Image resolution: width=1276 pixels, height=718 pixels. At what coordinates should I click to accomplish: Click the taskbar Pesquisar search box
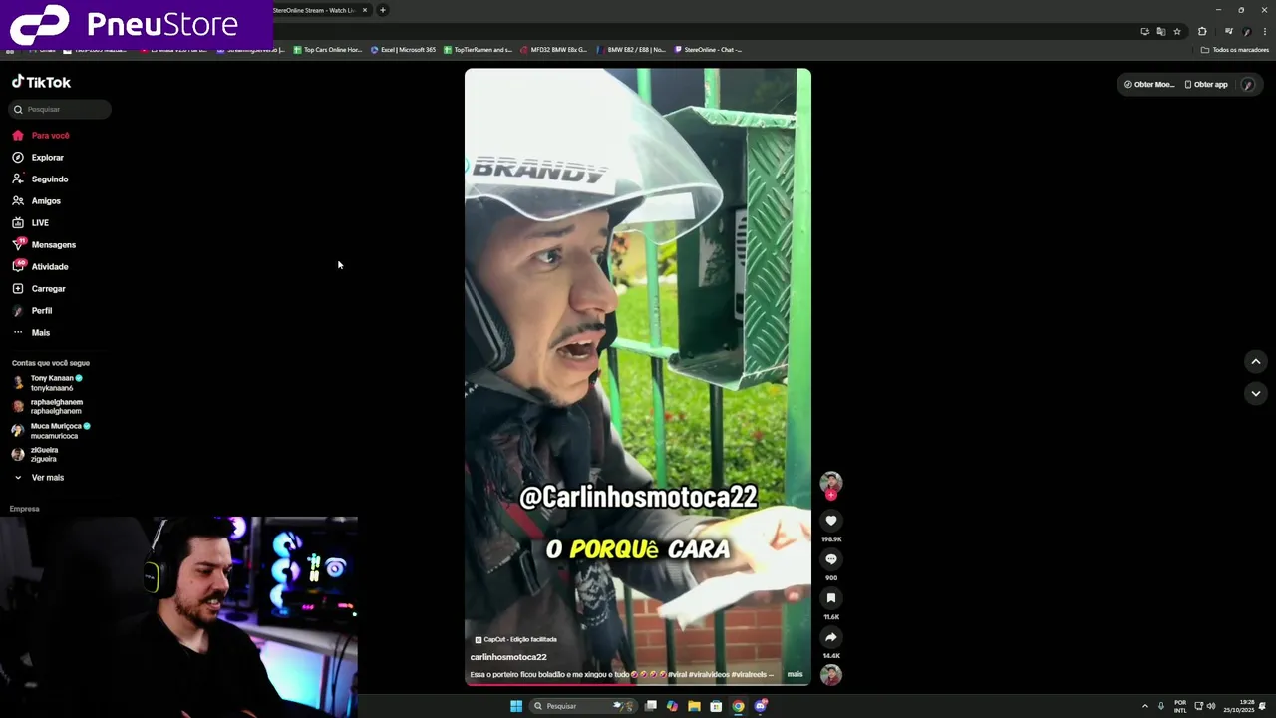coord(581,706)
